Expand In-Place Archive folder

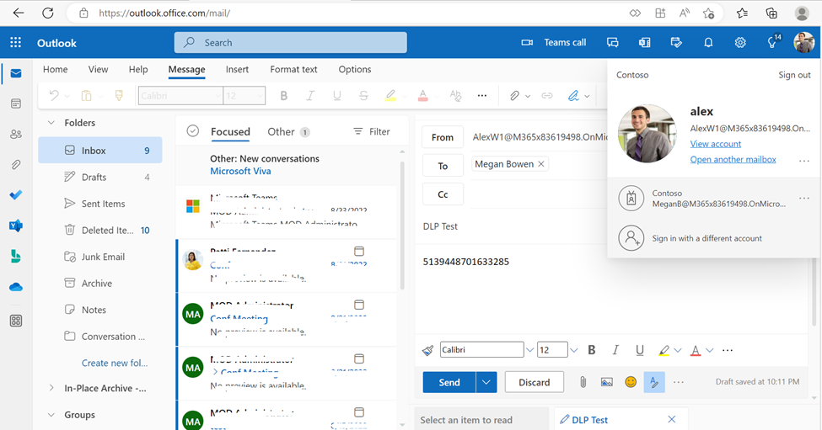pos(51,388)
